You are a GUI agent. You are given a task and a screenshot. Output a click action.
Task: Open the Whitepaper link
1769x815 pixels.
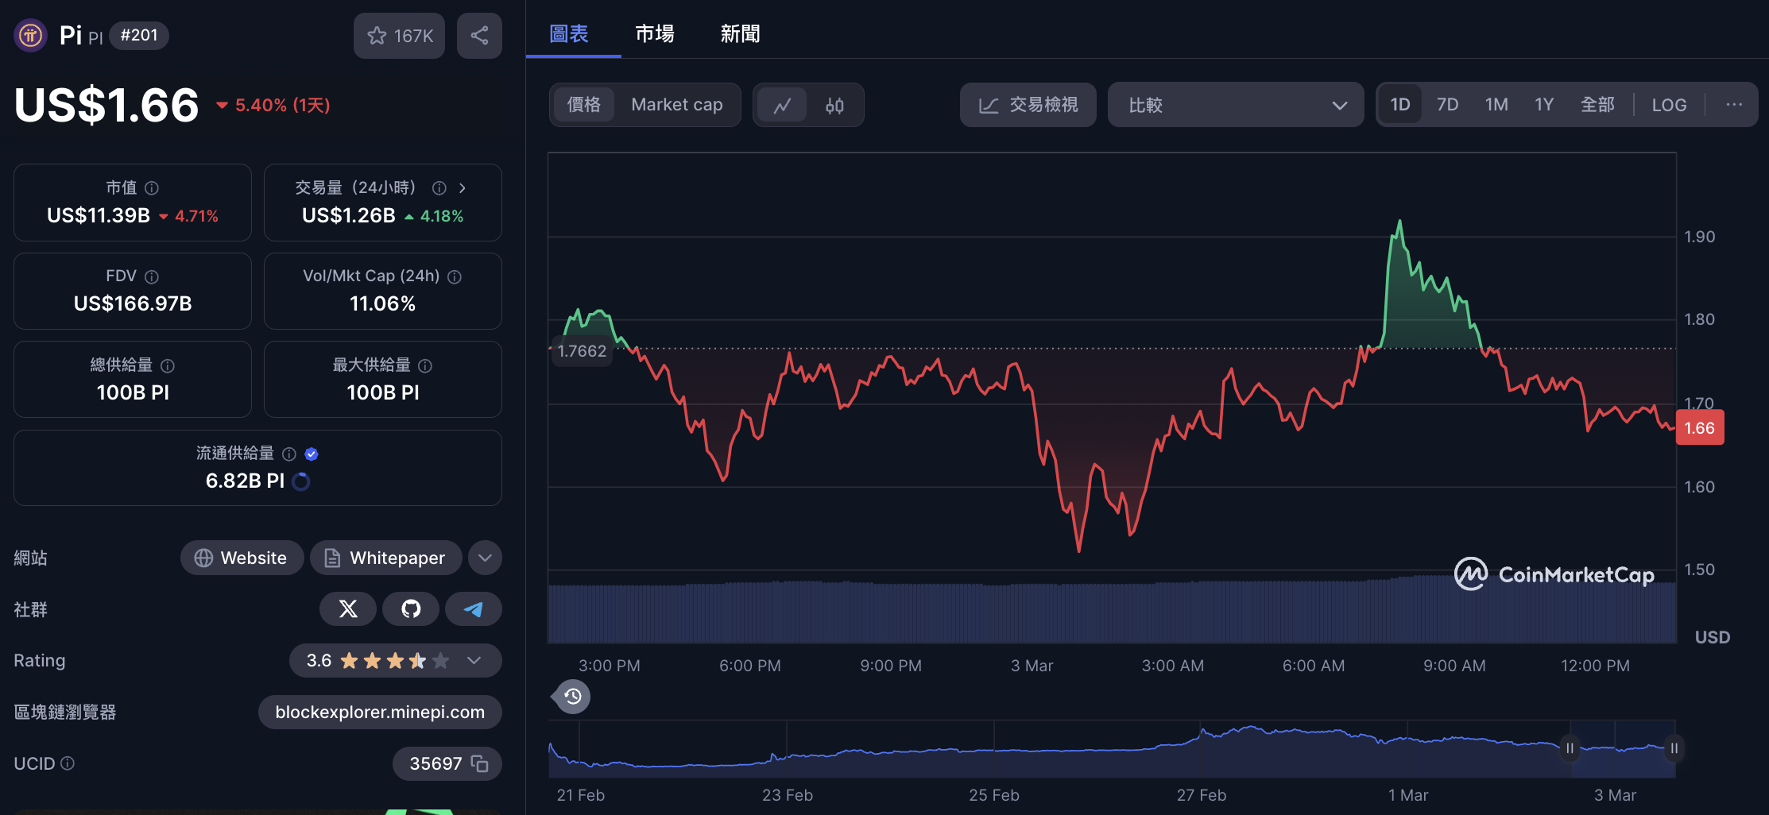click(x=385, y=558)
